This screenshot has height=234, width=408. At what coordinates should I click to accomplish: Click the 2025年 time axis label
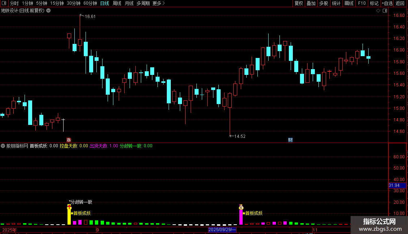point(9,230)
